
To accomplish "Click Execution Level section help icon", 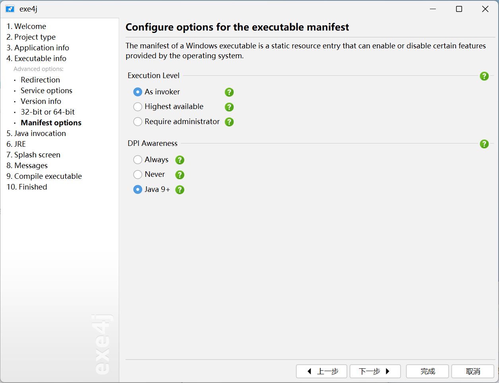I will 484,76.
